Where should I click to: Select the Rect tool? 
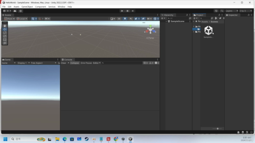point(5,40)
